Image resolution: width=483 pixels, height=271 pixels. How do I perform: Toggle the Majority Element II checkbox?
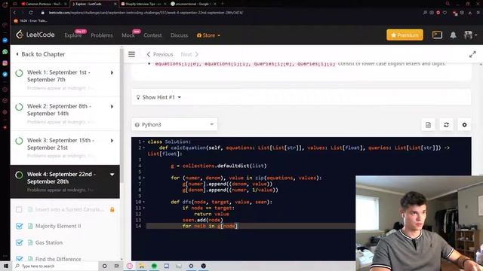(x=19, y=226)
